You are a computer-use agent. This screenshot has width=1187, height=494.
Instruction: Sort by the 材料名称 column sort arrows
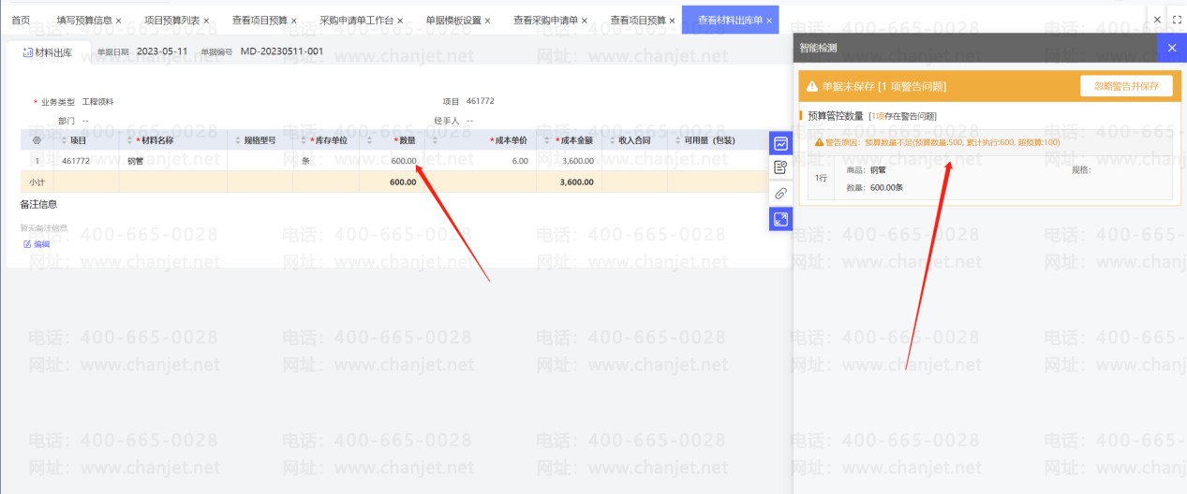130,140
